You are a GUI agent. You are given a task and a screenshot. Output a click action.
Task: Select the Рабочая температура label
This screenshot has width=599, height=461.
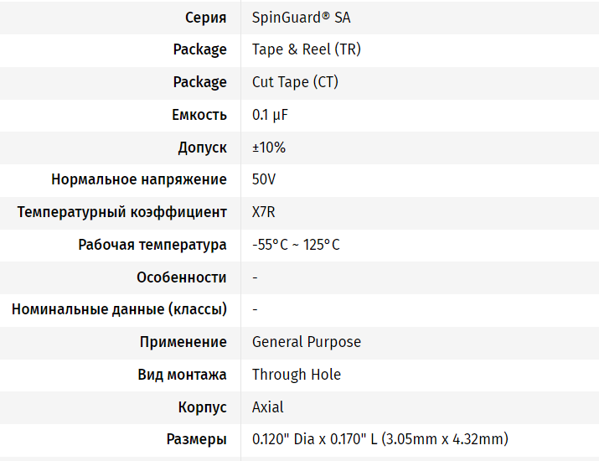pyautogui.click(x=152, y=245)
